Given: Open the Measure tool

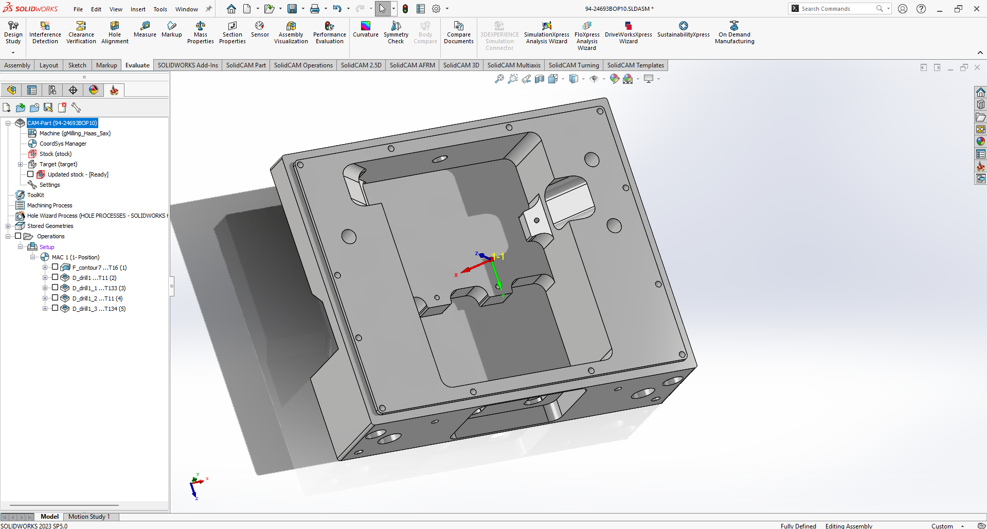Looking at the screenshot, I should [x=145, y=31].
